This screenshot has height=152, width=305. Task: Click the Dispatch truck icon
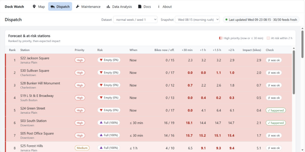53,6
